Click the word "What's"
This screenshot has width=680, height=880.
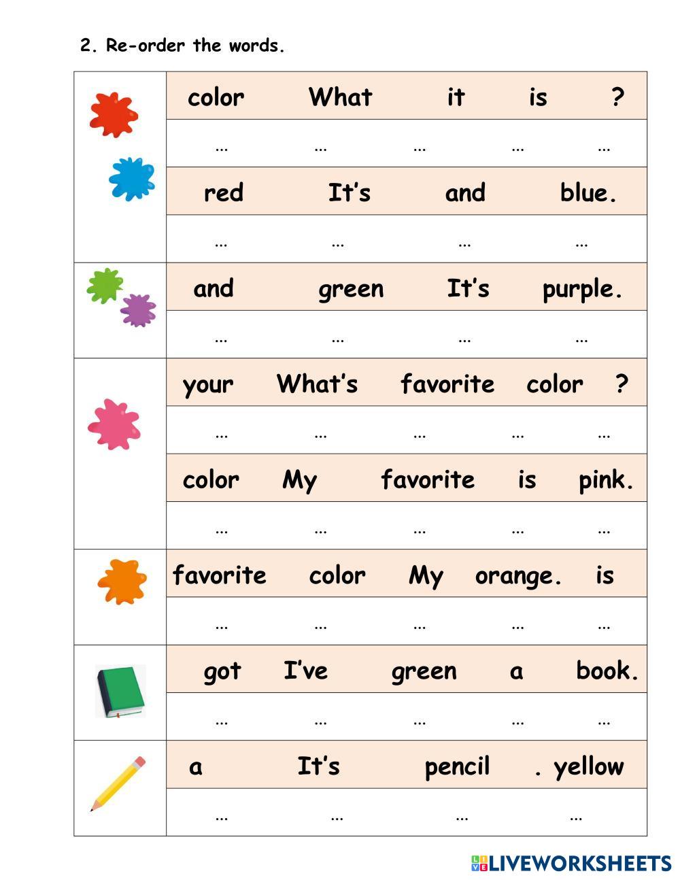point(317,384)
